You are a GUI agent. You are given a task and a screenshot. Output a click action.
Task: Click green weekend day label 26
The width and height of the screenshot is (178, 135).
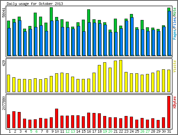[142, 131]
